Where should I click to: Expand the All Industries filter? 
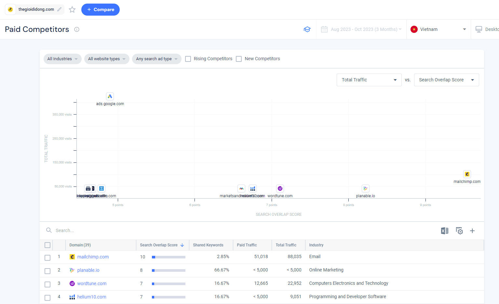pyautogui.click(x=62, y=59)
